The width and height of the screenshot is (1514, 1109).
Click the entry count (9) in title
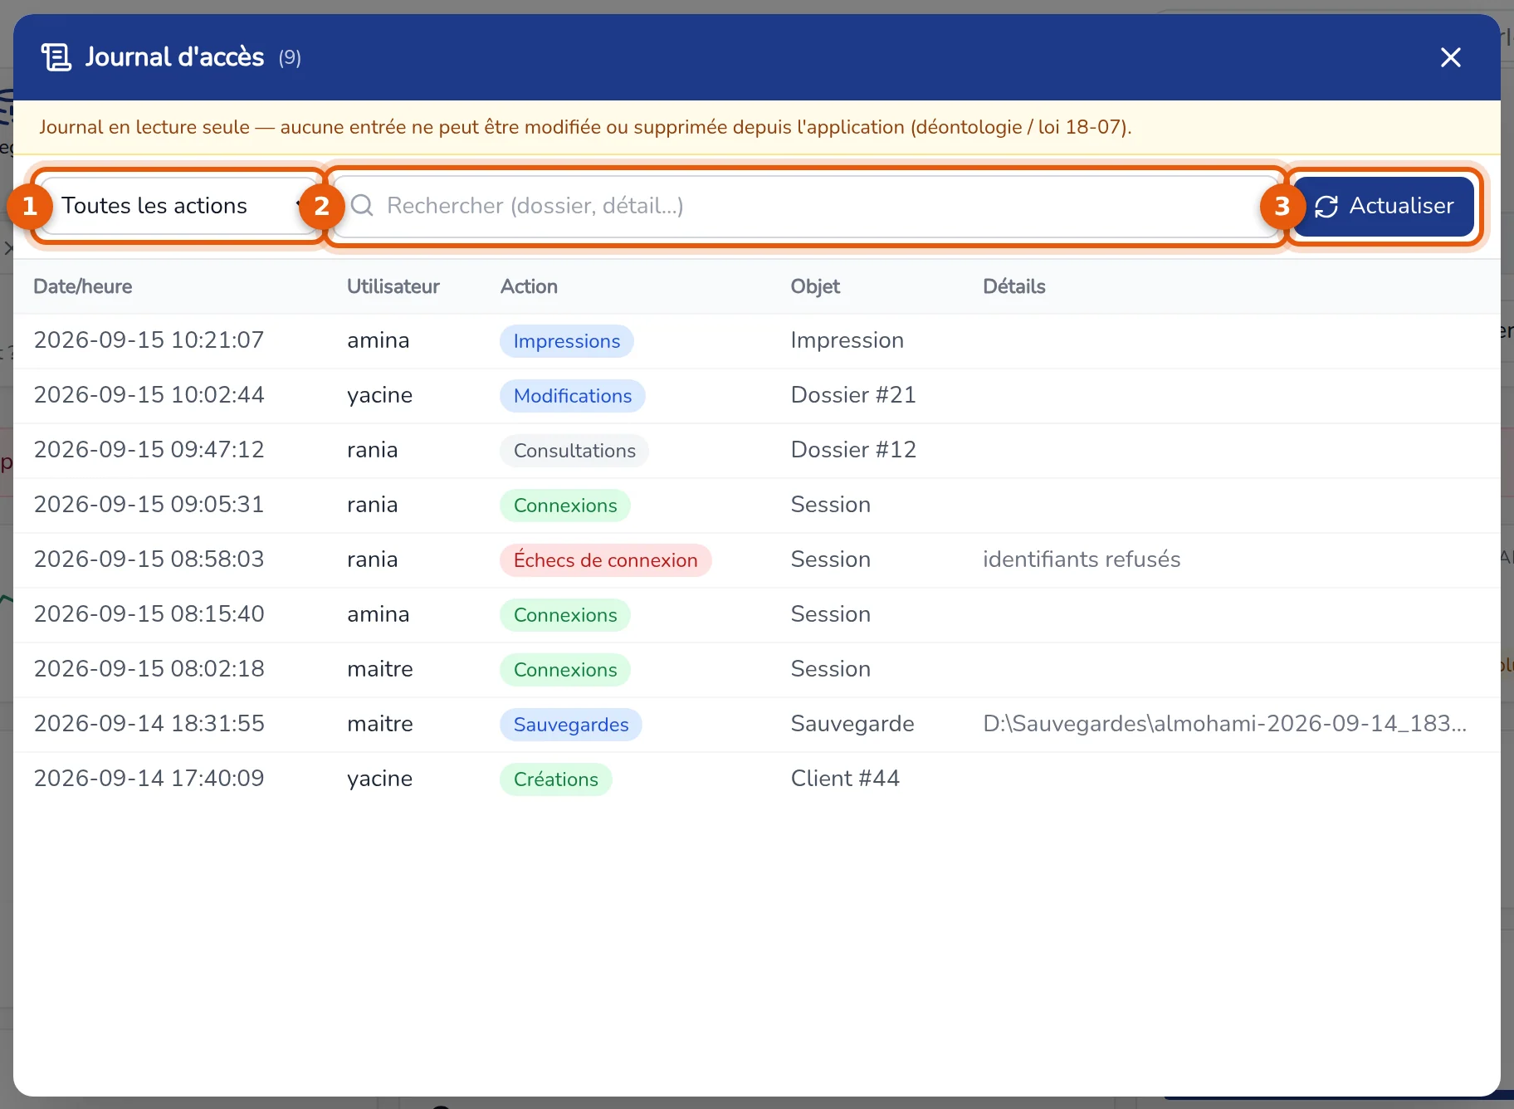pyautogui.click(x=290, y=57)
